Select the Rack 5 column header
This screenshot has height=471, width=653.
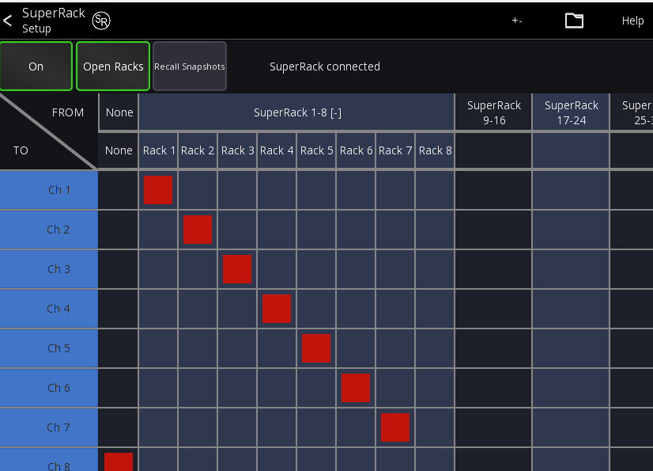(316, 150)
